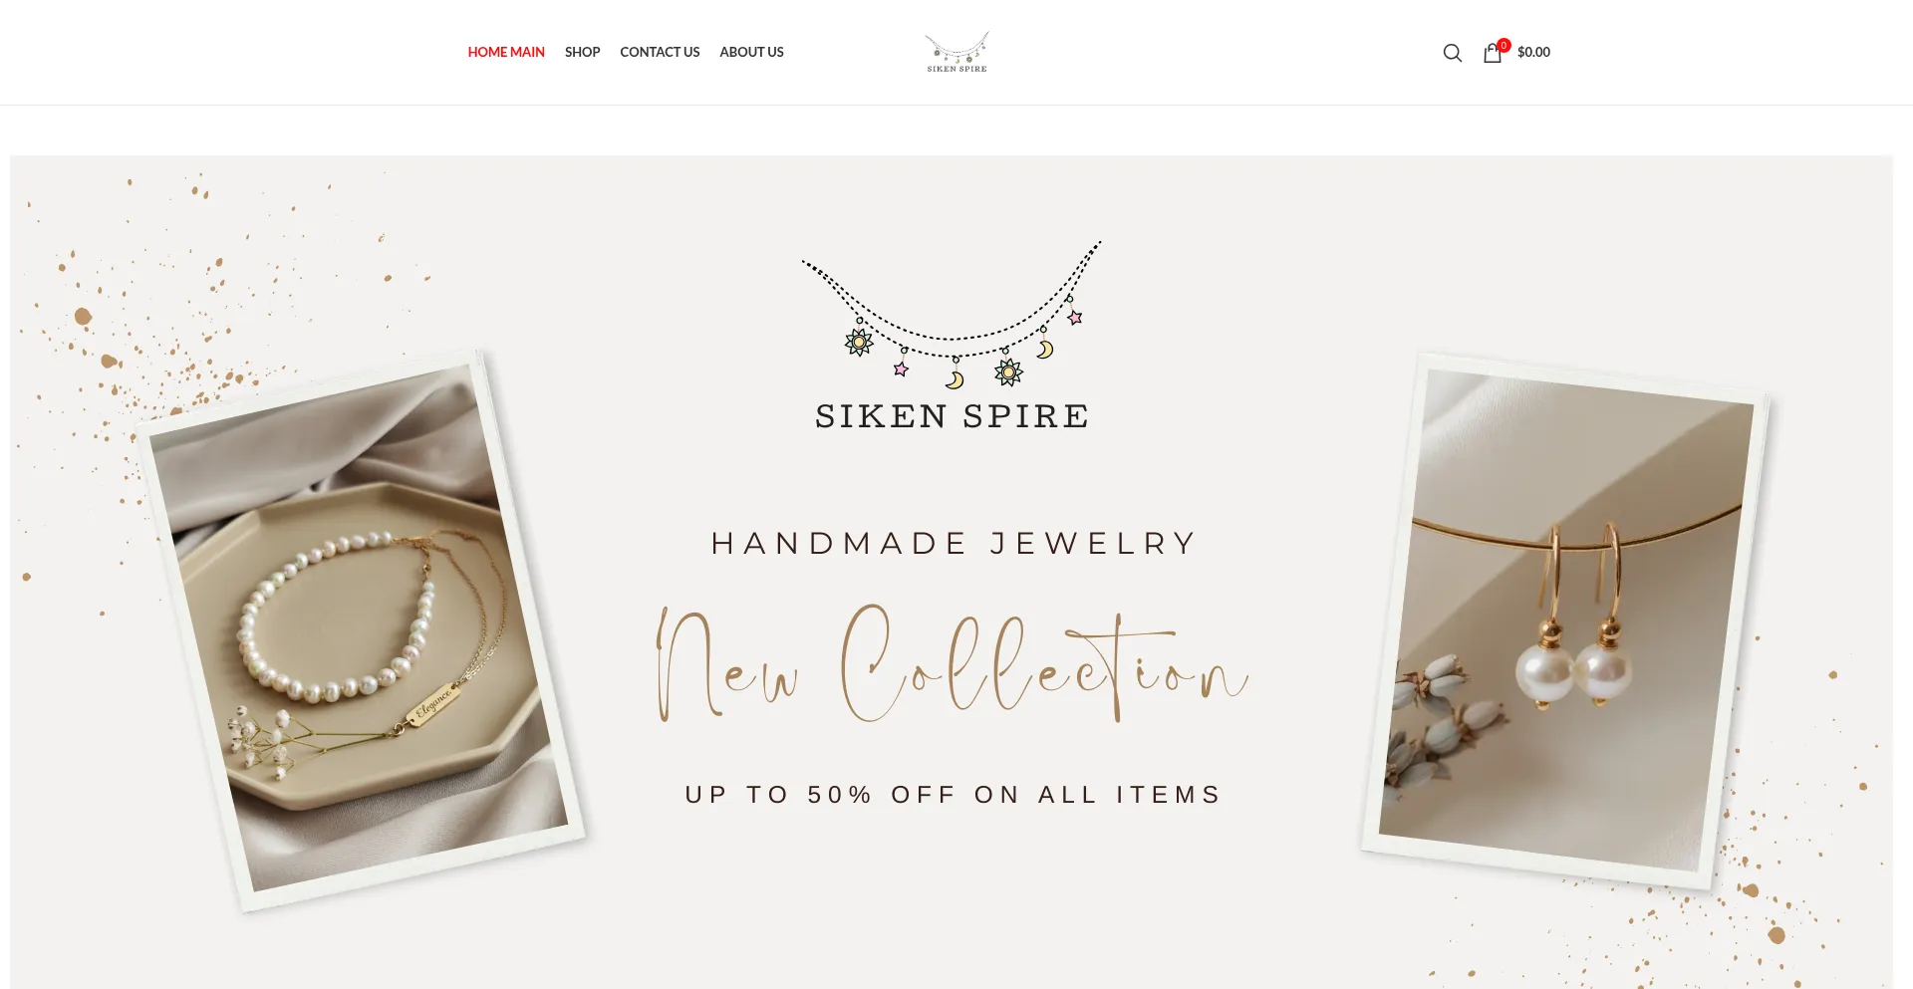Viewport: 1913px width, 989px height.
Task: Click the gold Elegance bar necklace in photo
Action: pyautogui.click(x=433, y=705)
